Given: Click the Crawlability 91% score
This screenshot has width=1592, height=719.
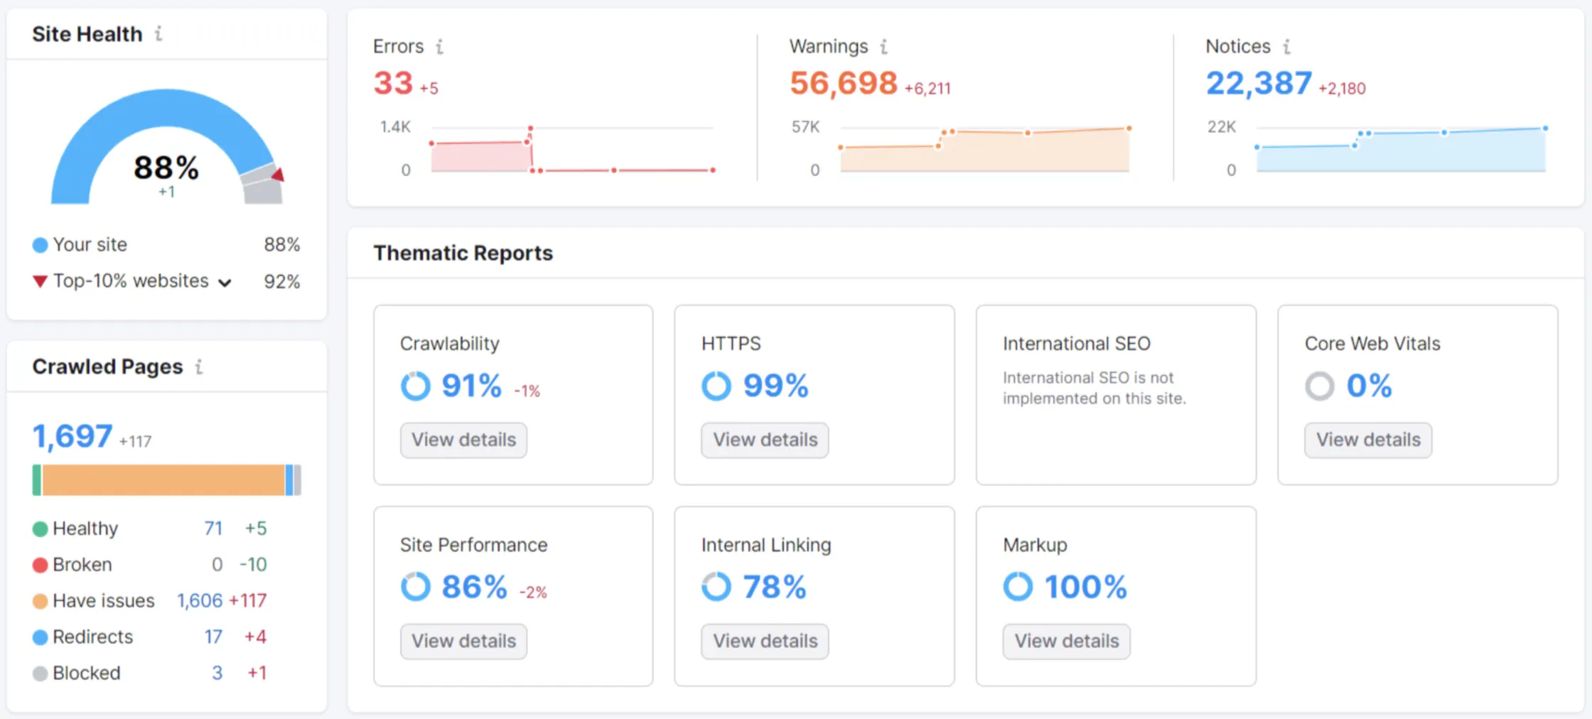Looking at the screenshot, I should 472,386.
